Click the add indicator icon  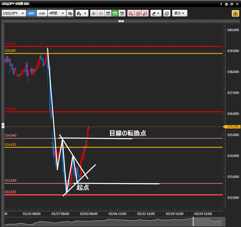pos(131,13)
